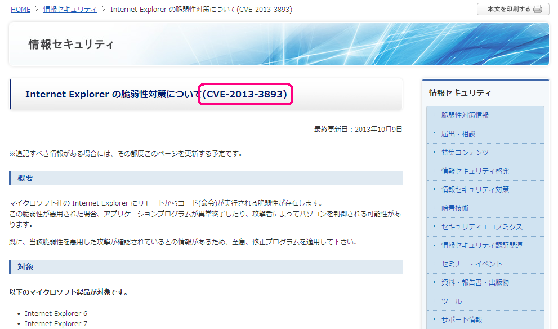
Task: Open ツール in sidebar menu
Action: click(485, 301)
